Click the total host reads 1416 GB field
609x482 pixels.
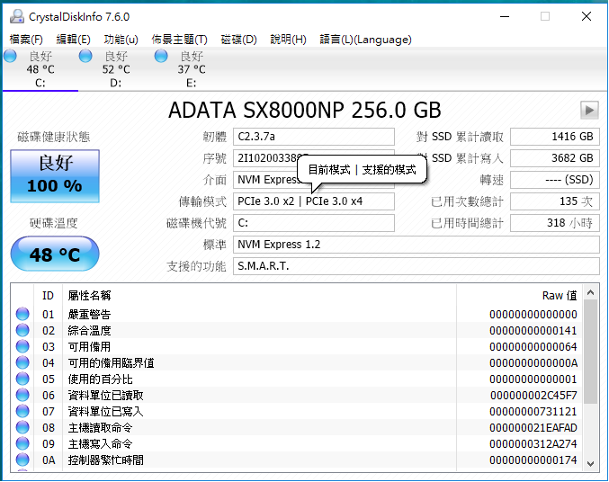pos(555,137)
